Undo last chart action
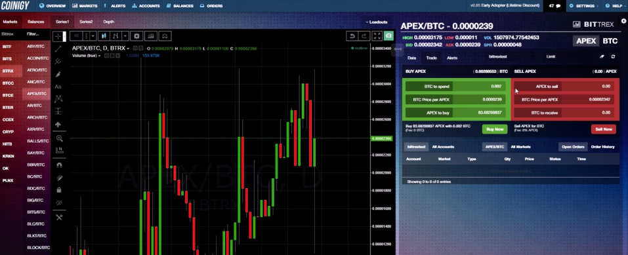This screenshot has height=255, width=628. coord(352,36)
